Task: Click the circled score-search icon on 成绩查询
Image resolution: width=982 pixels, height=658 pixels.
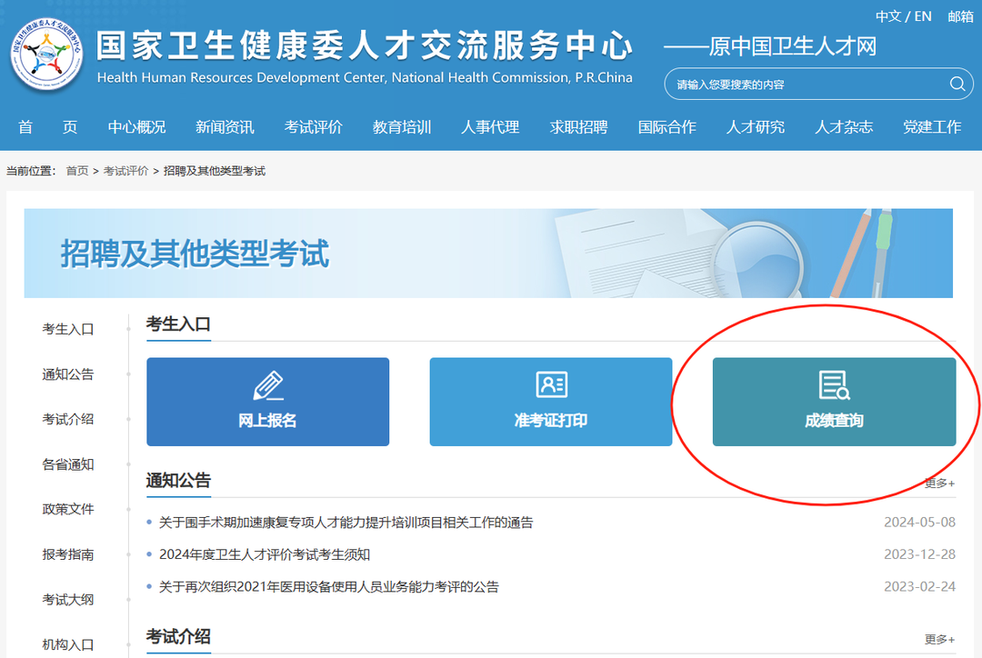Action: tap(833, 385)
